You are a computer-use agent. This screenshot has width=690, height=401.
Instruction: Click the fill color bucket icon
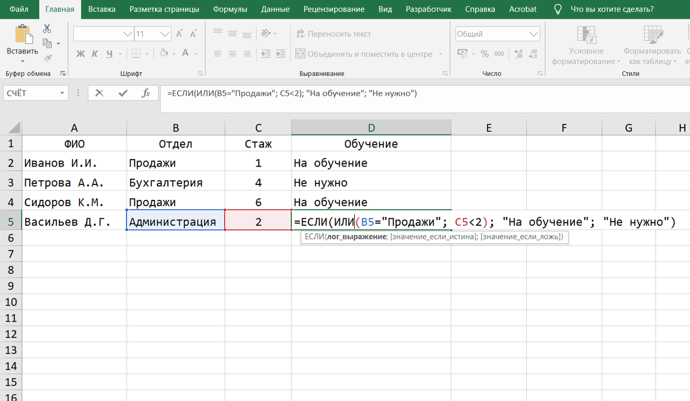pos(163,53)
